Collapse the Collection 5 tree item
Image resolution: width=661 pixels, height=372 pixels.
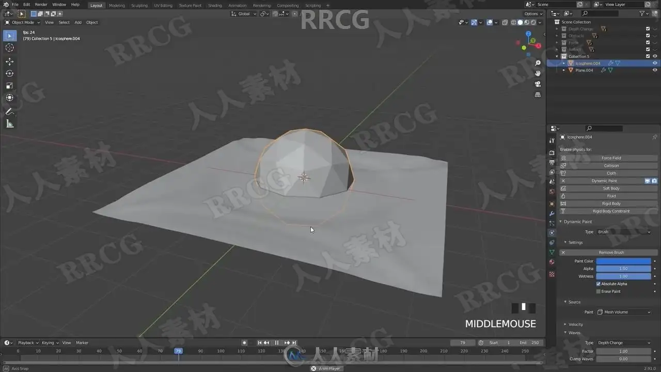557,56
